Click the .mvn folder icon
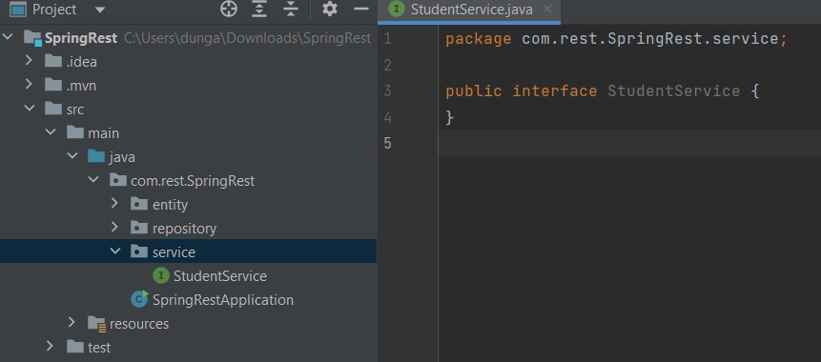Viewport: 821px width, 362px height. (x=53, y=85)
